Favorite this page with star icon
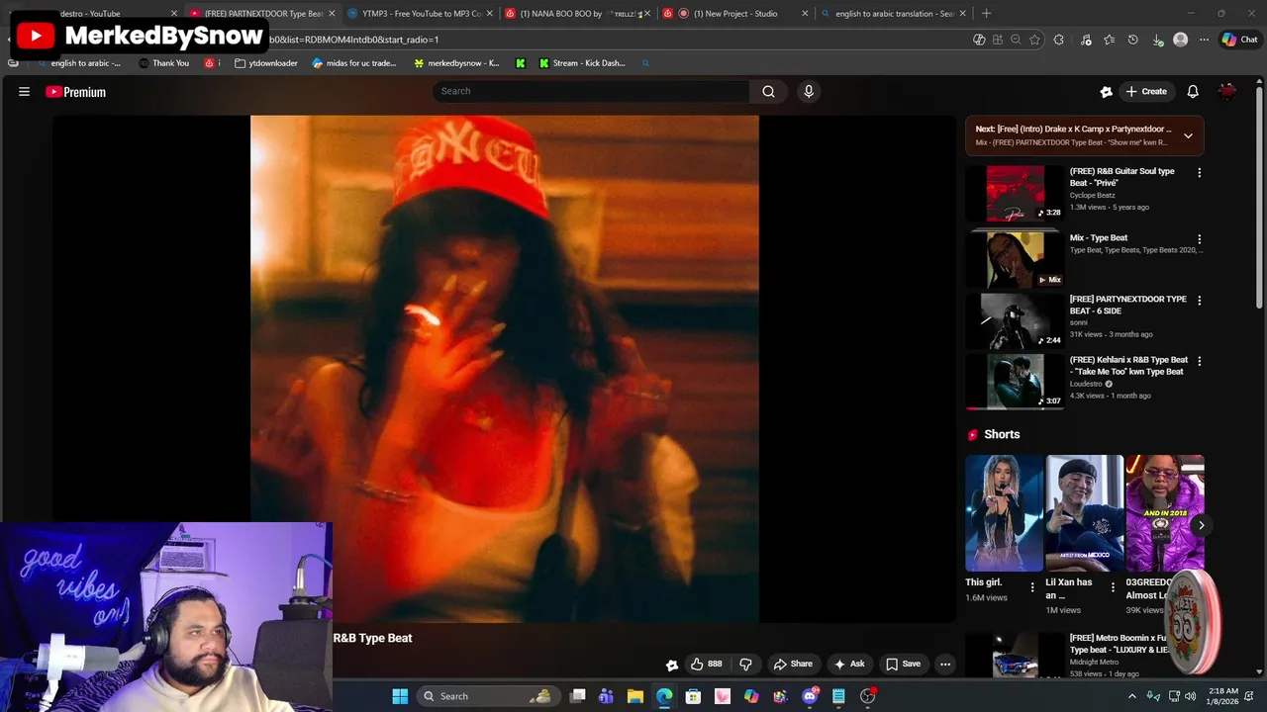 [x=1034, y=40]
